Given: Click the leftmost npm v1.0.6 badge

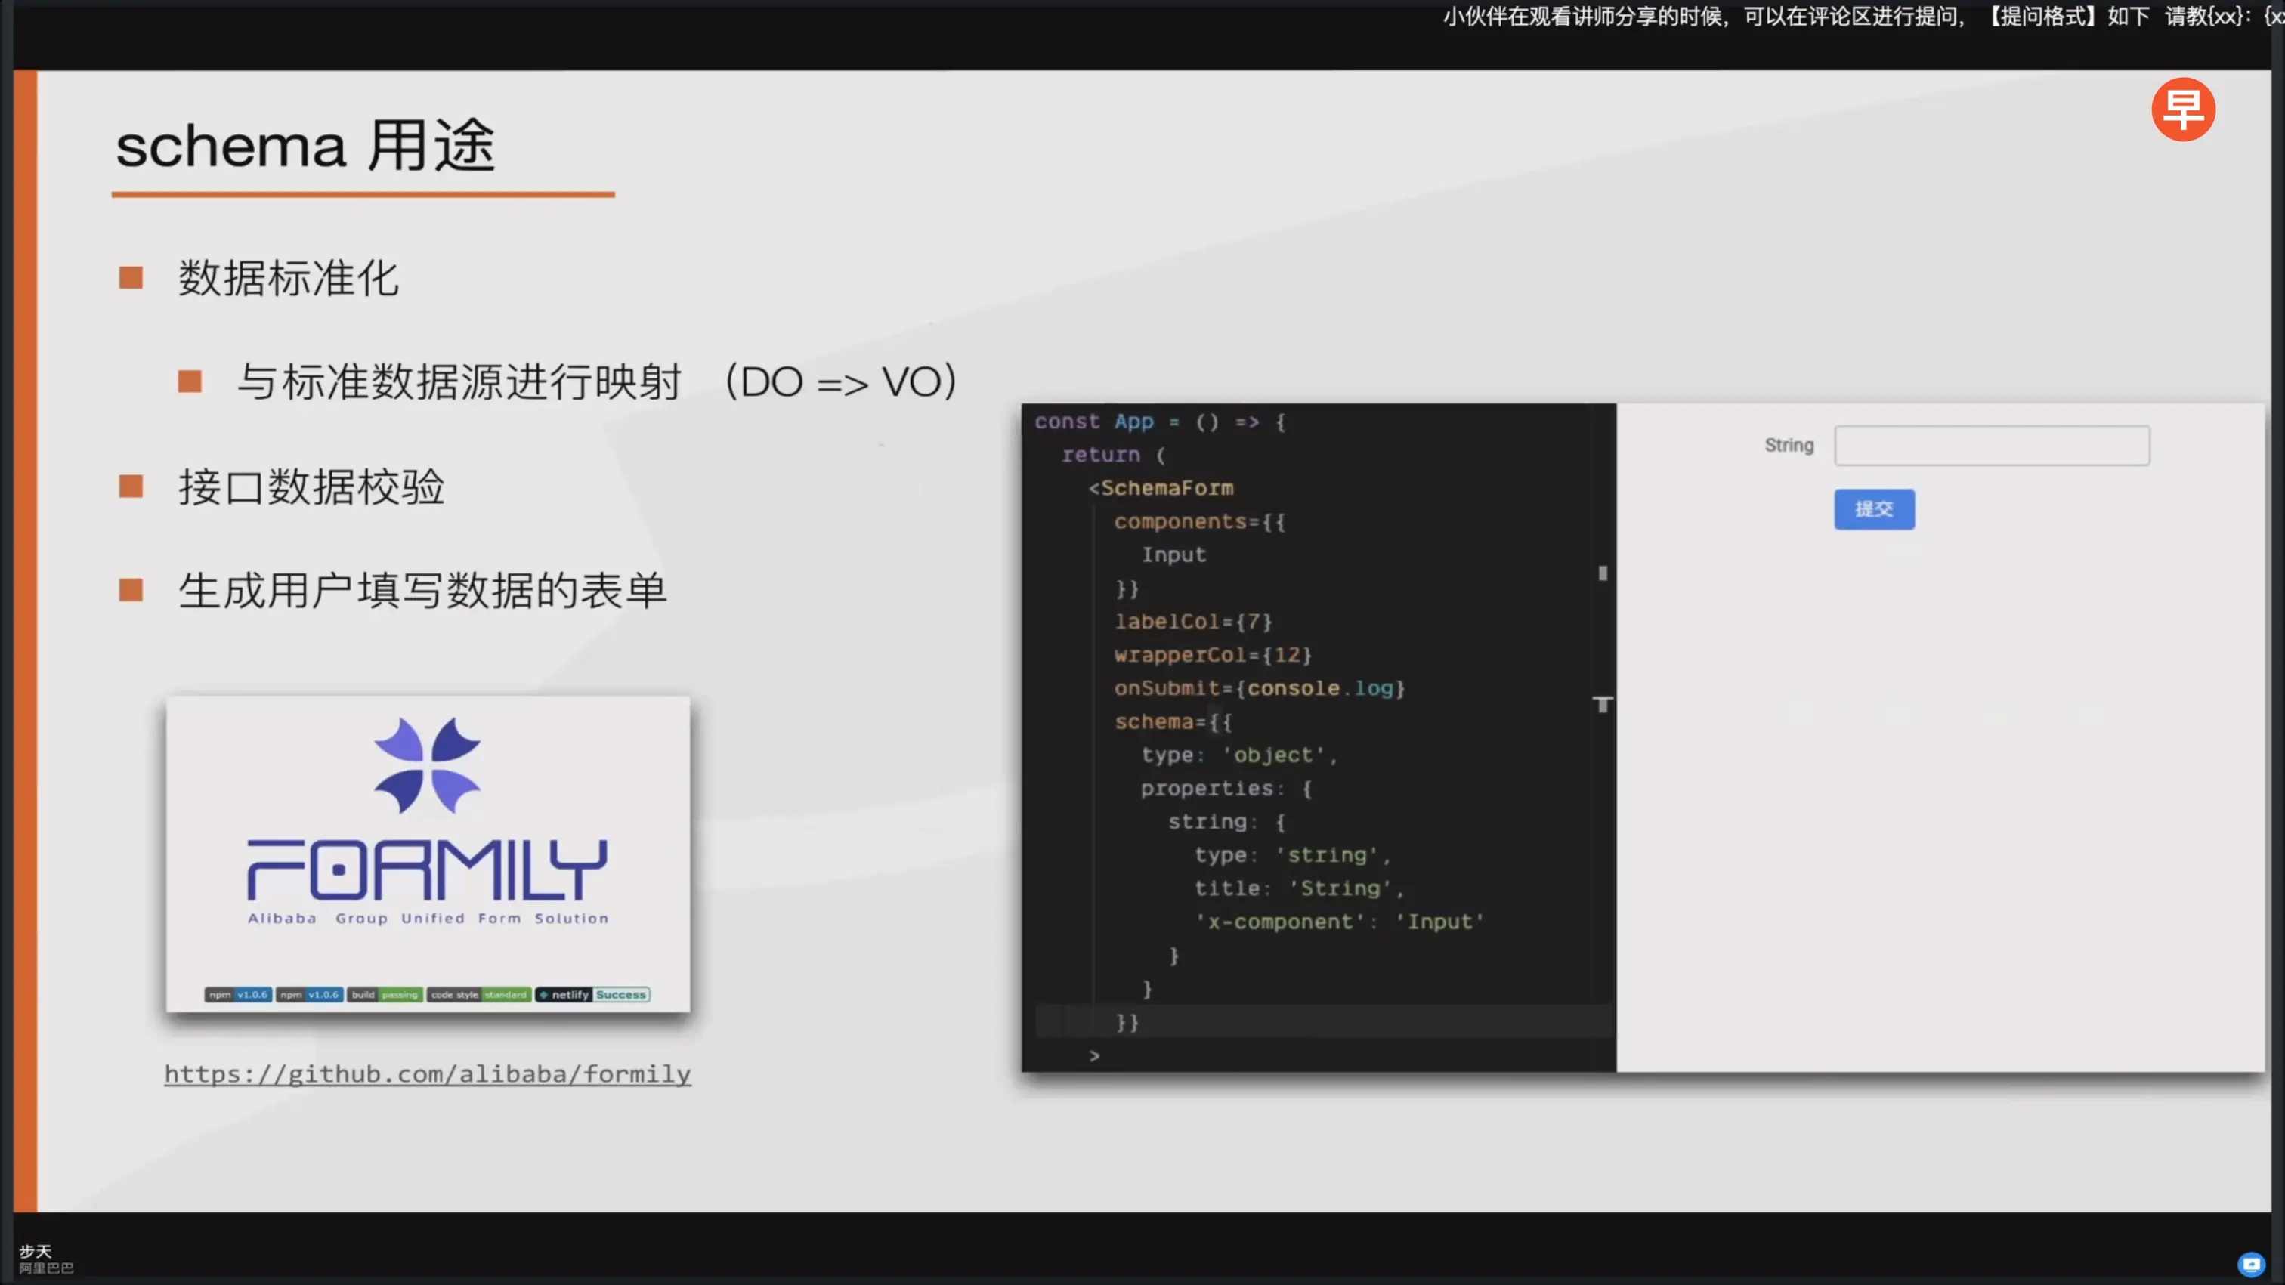Looking at the screenshot, I should tap(238, 994).
